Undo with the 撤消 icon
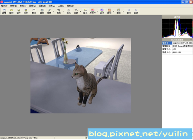This screenshot has height=140, width=193. (129, 11)
